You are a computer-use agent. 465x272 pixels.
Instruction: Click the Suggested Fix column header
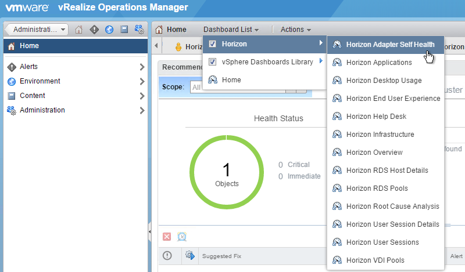(222, 256)
